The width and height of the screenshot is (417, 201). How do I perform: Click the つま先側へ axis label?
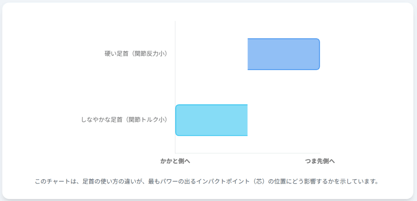click(x=320, y=161)
